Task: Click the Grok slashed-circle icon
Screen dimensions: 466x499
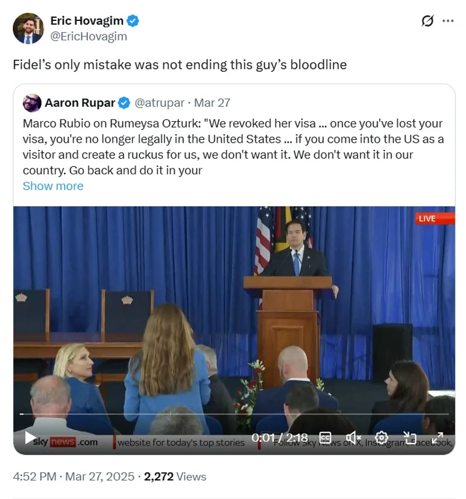Action: (x=428, y=21)
